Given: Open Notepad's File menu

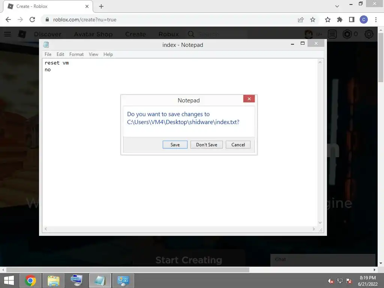Looking at the screenshot, I should pos(48,54).
